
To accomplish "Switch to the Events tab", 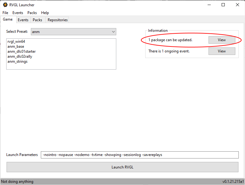I will pos(23,20).
